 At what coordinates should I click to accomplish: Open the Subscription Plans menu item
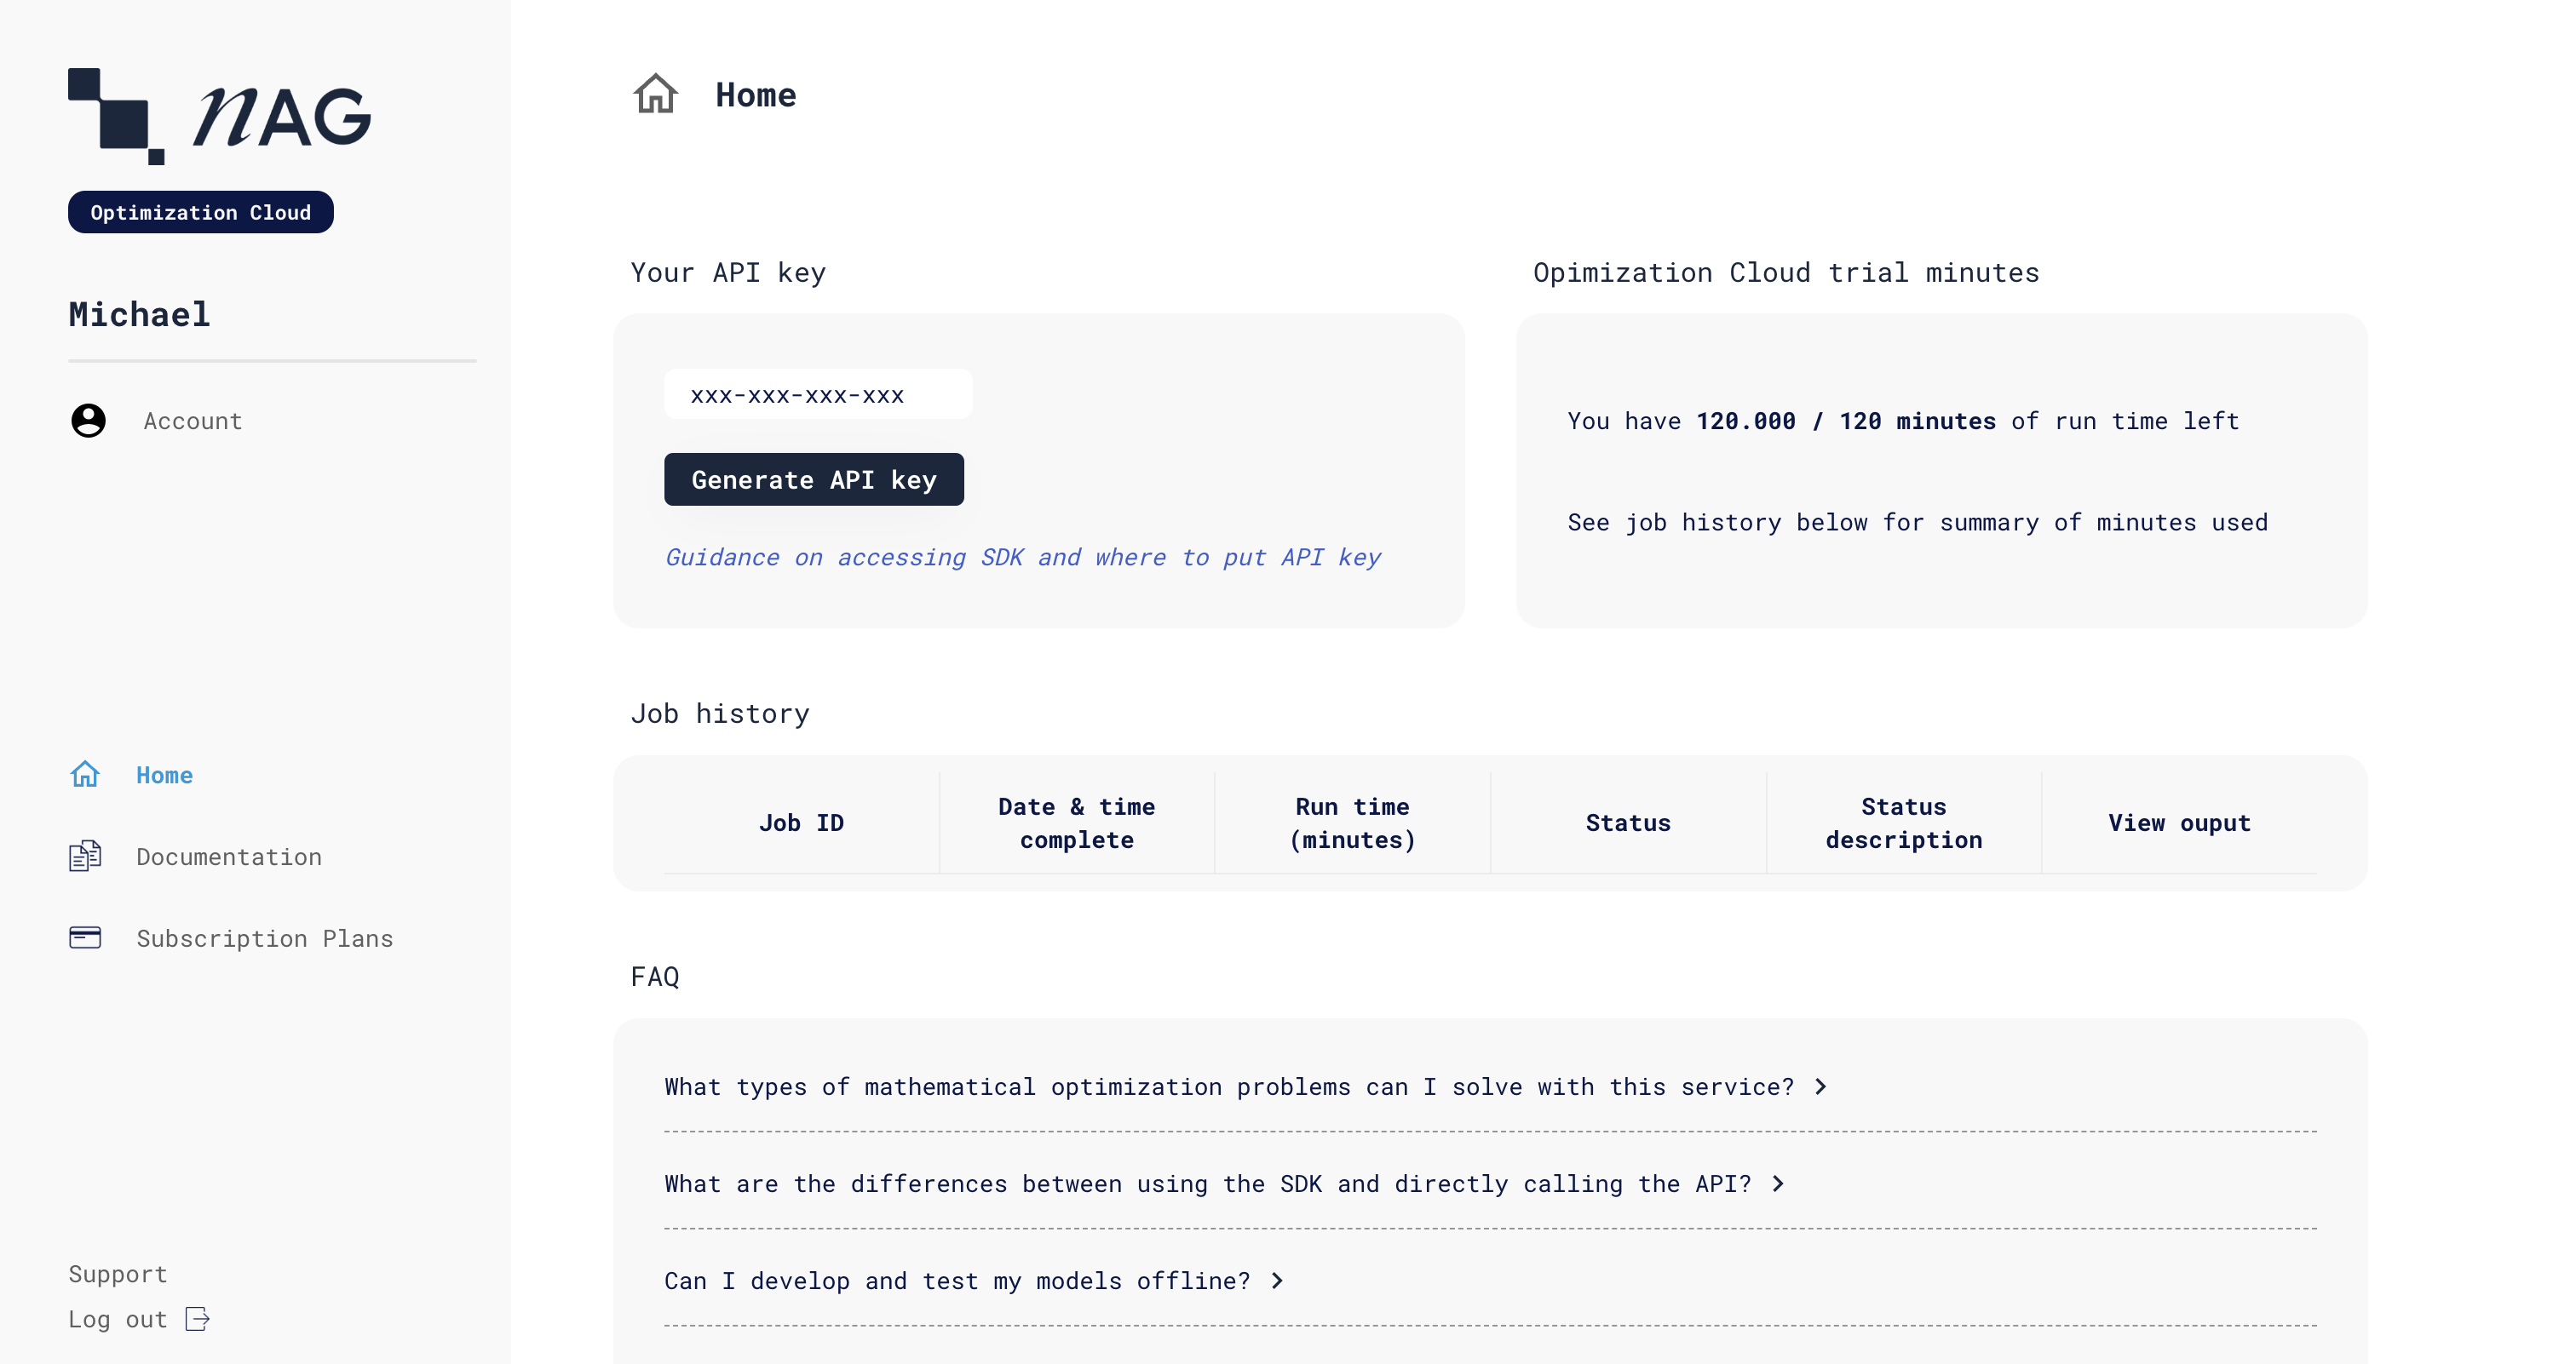[x=264, y=938]
